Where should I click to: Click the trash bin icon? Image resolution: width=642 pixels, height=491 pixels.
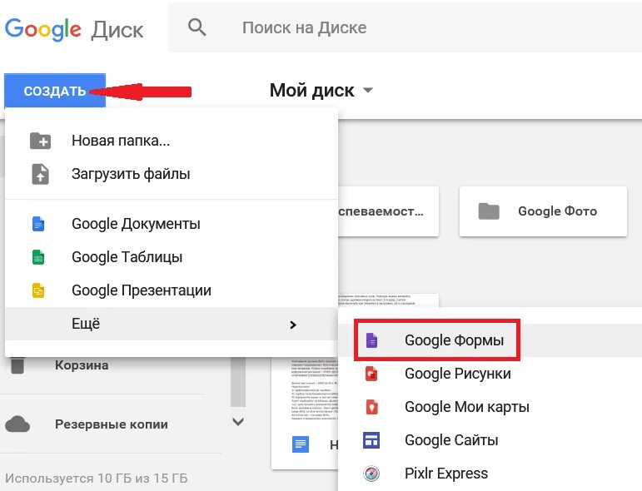pyautogui.click(x=17, y=365)
